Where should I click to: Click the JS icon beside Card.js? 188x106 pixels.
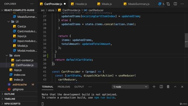pos(14,26)
